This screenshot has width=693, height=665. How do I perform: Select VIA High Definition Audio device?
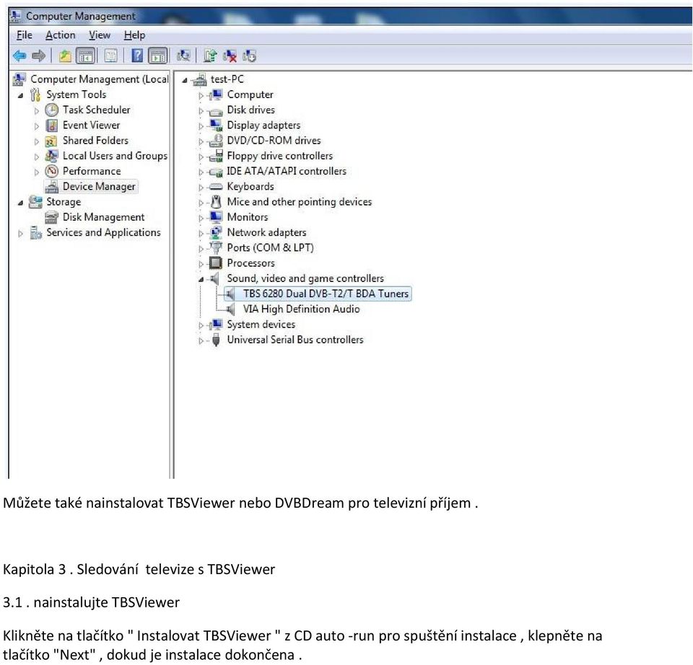click(x=301, y=309)
